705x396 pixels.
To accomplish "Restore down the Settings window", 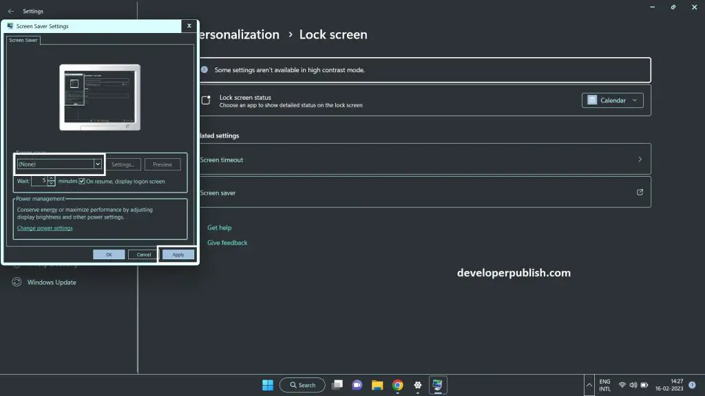I will [673, 7].
